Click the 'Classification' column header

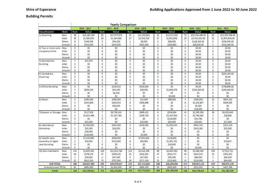[x=46, y=32]
